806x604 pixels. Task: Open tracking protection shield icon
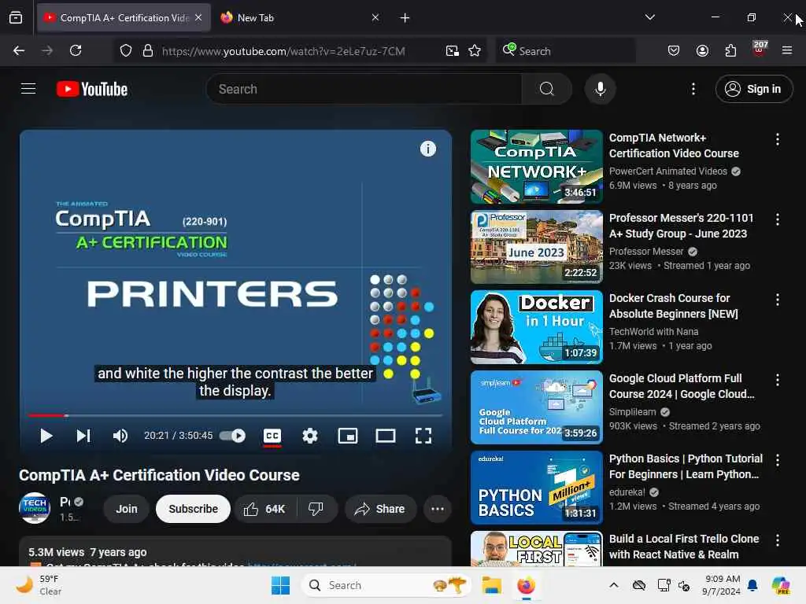tap(125, 51)
